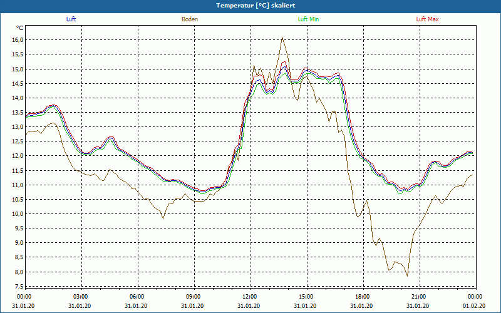
Task: Click the 11,0 y-axis value
Action: coord(18,185)
